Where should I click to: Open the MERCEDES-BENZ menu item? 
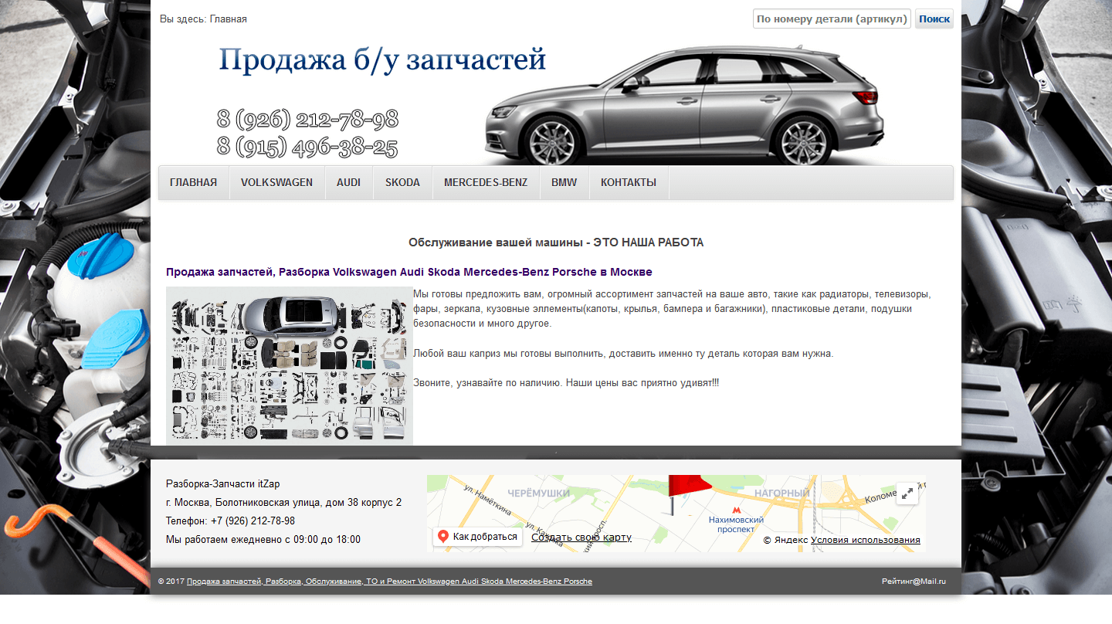click(486, 183)
